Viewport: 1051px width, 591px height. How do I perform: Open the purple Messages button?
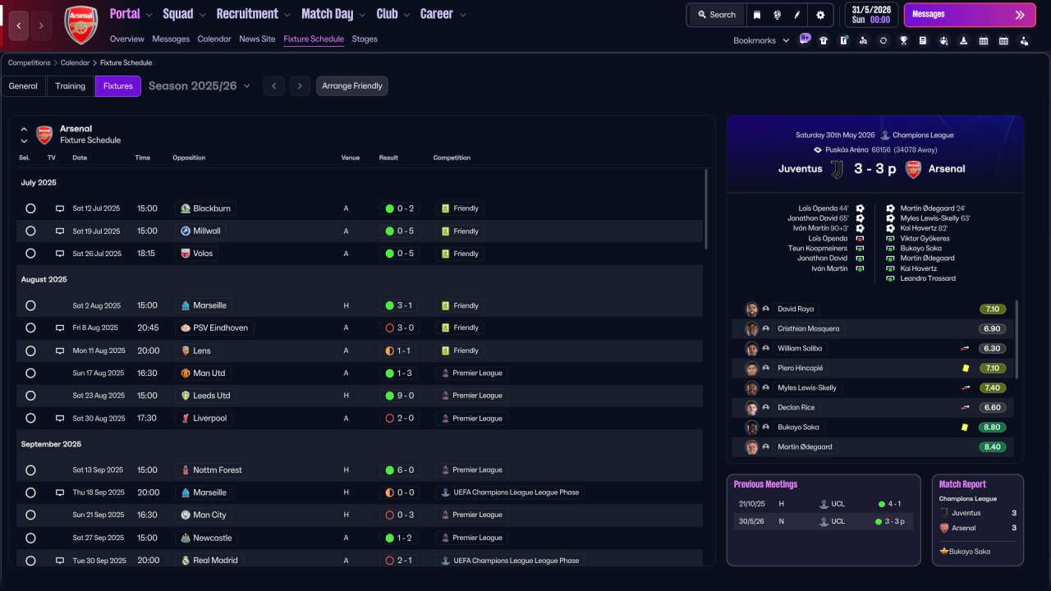click(x=970, y=15)
